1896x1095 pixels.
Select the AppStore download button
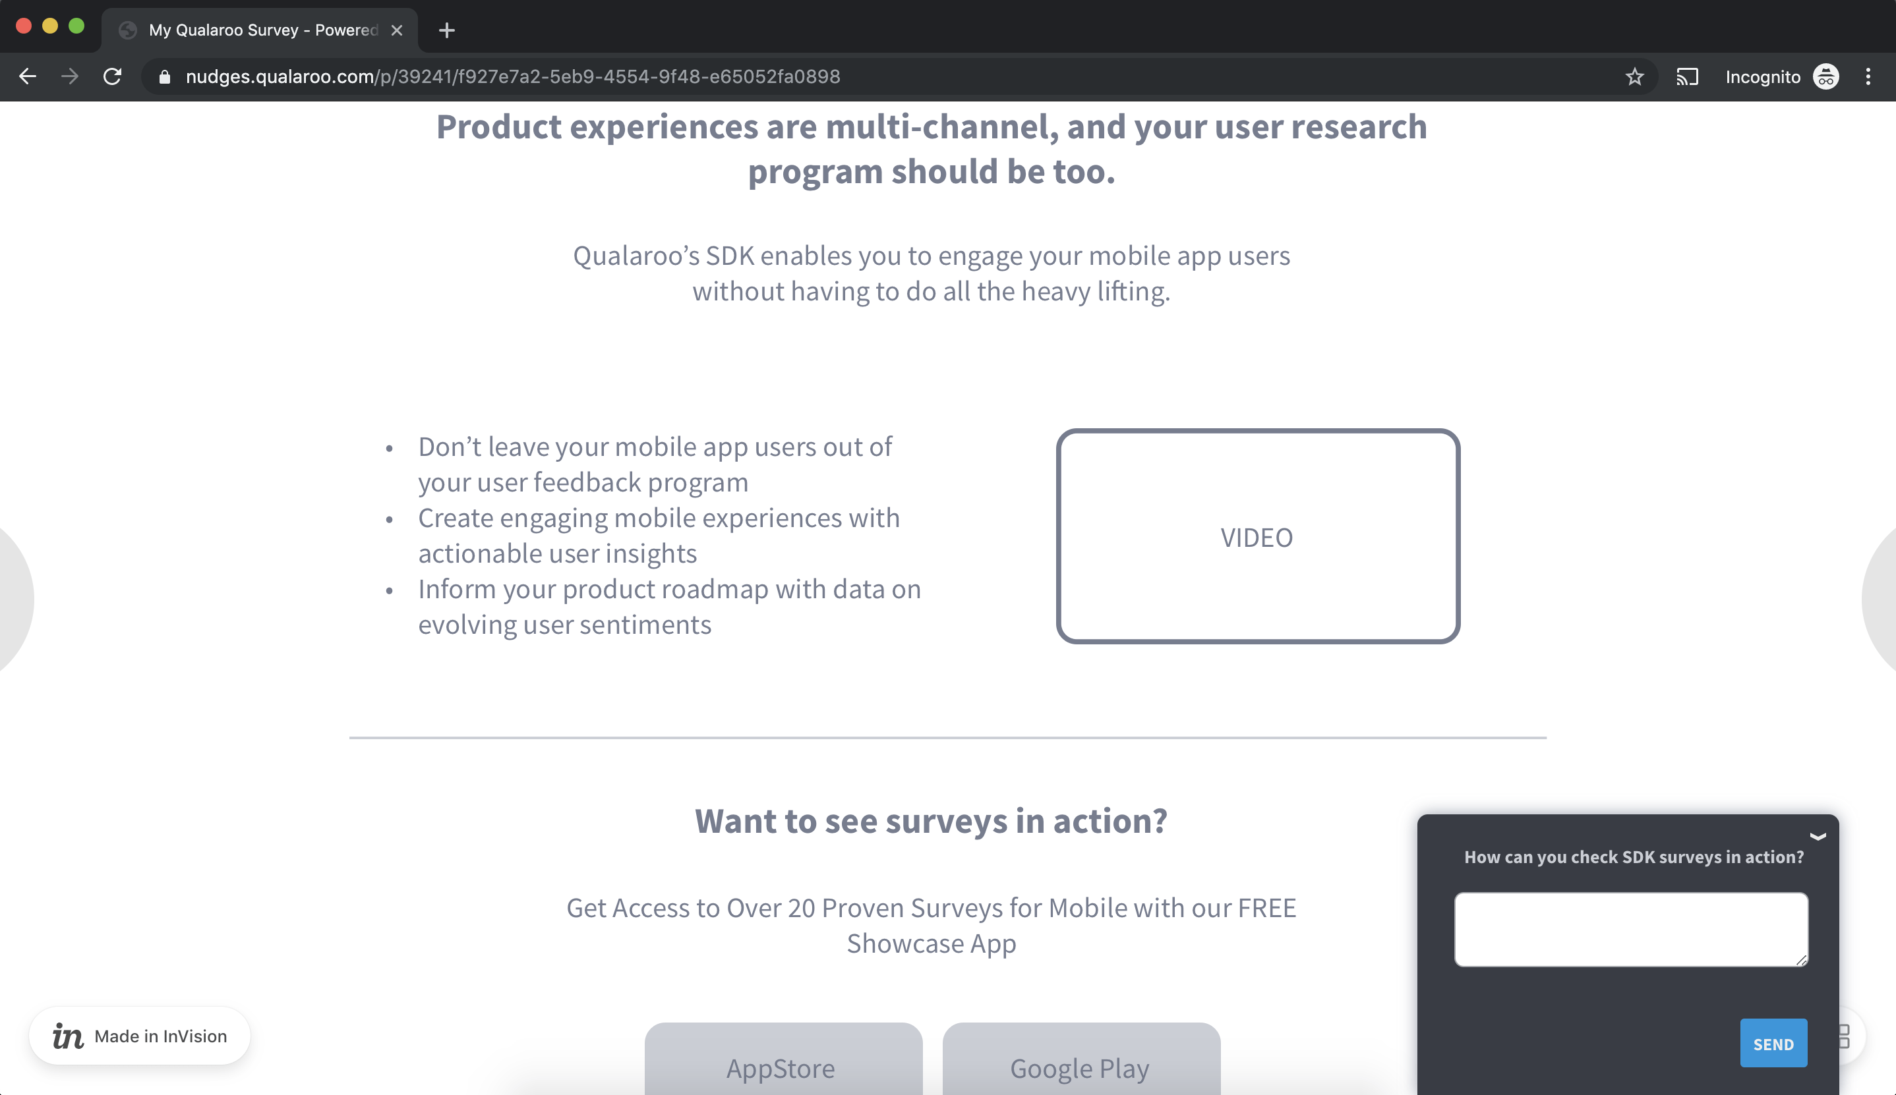point(781,1065)
